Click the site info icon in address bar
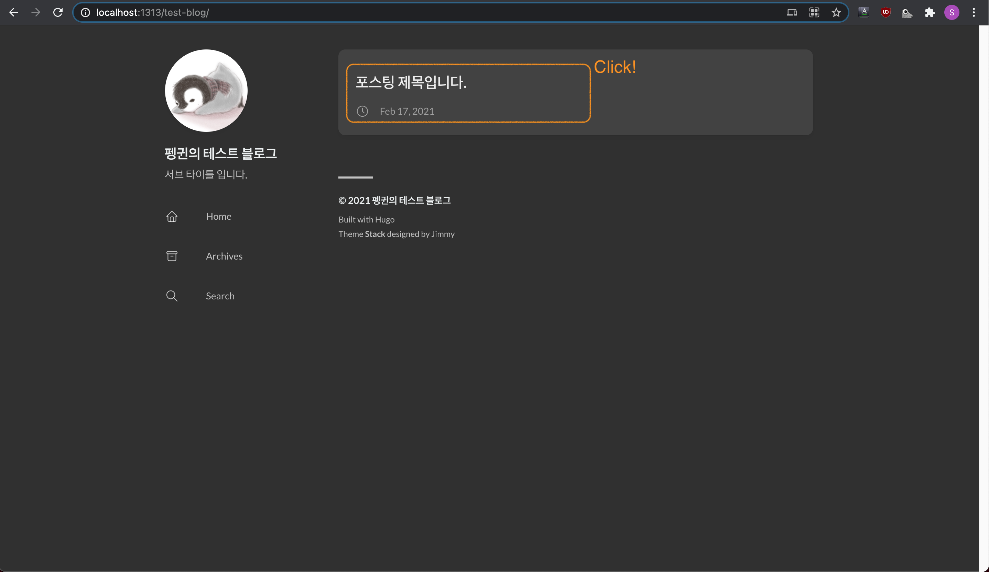 pos(85,13)
